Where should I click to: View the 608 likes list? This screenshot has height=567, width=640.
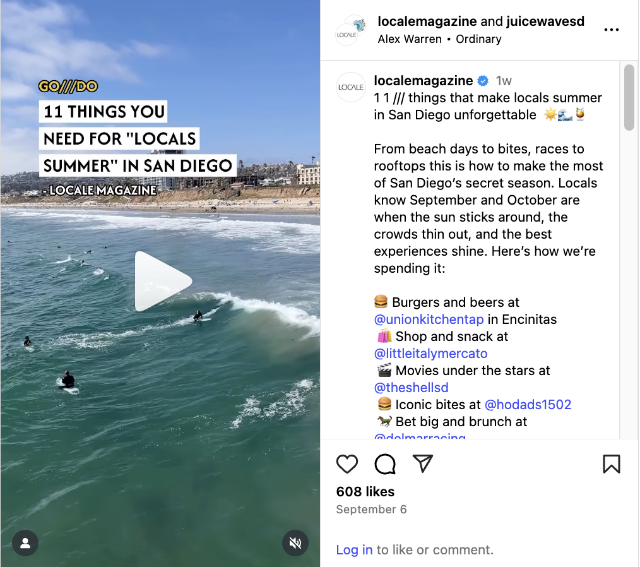365,491
